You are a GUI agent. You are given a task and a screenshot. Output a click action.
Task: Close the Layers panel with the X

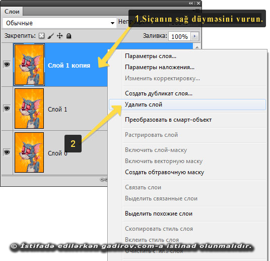tap(198, 3)
